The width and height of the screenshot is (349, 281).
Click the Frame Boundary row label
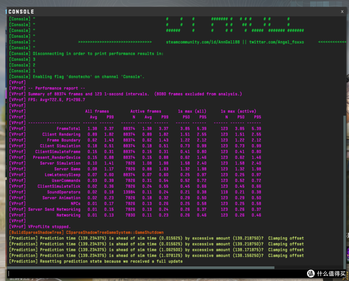[64, 140]
